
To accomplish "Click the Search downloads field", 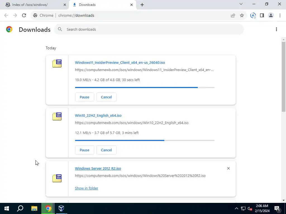I will coord(149,29).
